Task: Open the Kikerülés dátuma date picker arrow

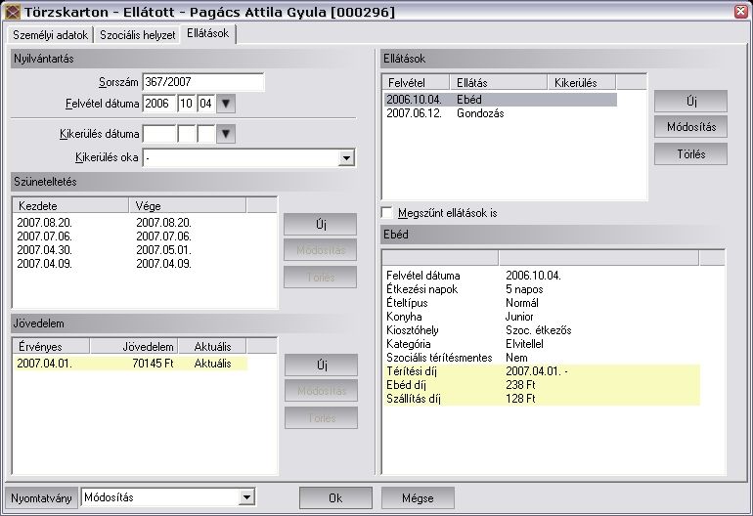Action: click(226, 134)
